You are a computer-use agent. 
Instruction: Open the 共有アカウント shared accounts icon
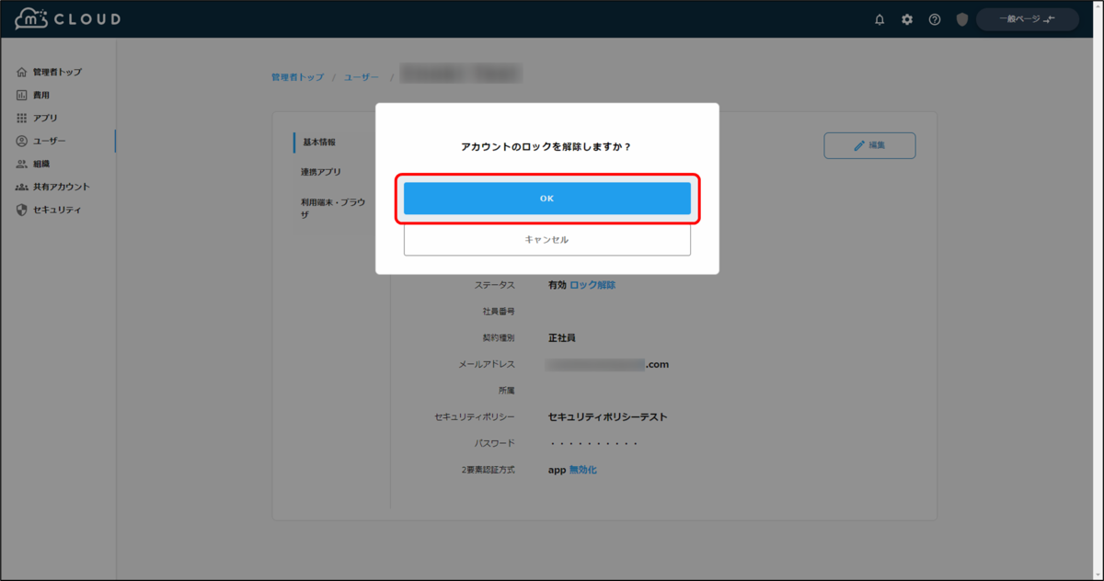point(20,186)
